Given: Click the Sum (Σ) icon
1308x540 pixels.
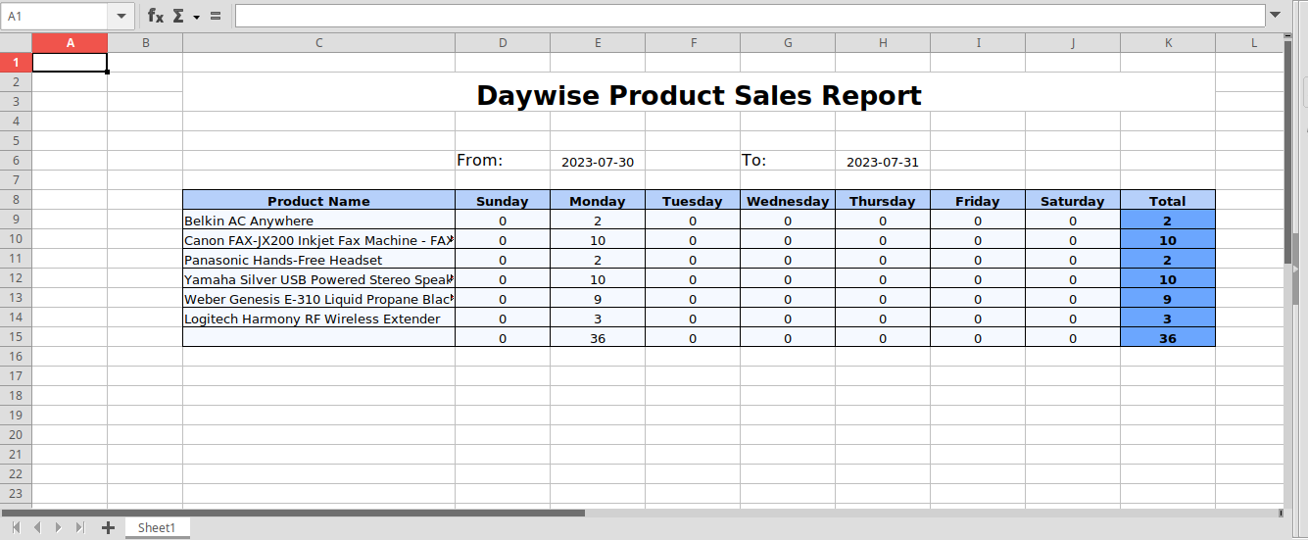Looking at the screenshot, I should tap(178, 16).
